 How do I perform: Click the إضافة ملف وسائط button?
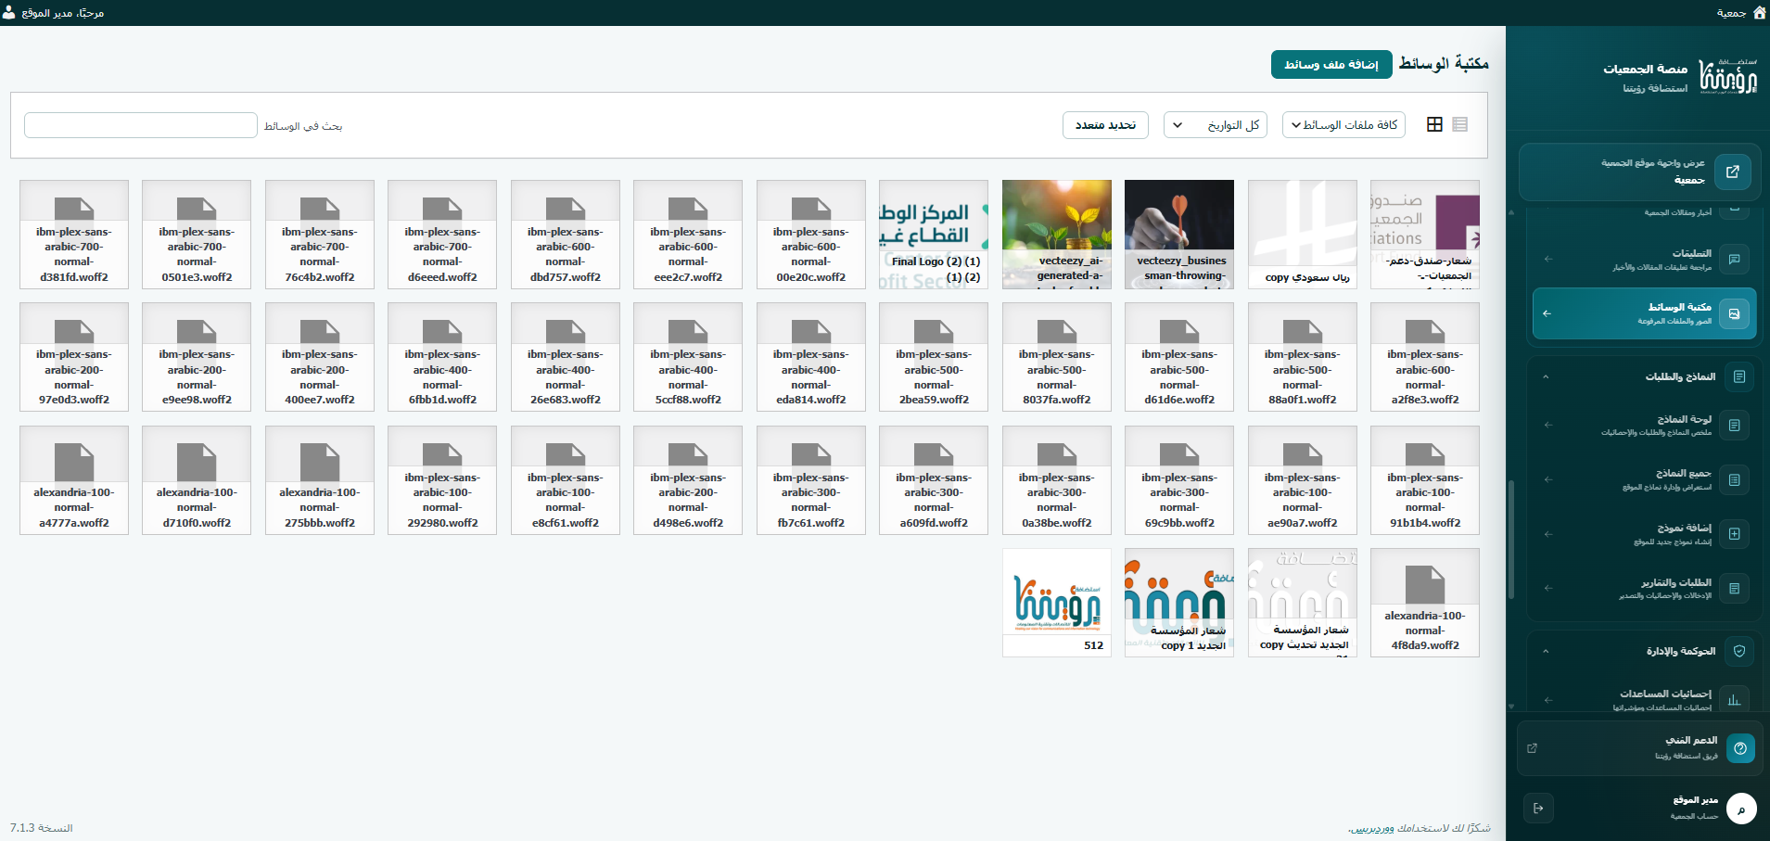(x=1331, y=64)
